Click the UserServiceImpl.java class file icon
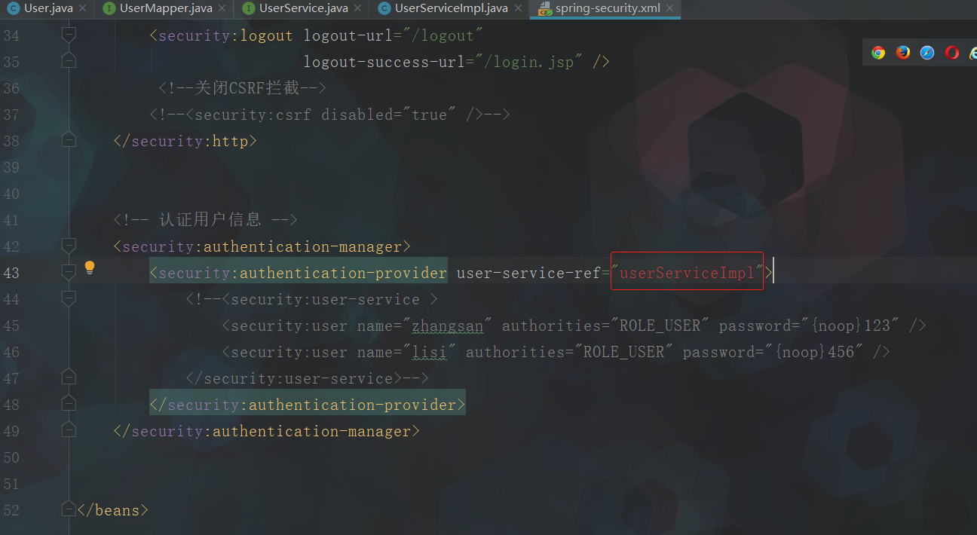The height and width of the screenshot is (535, 977). [384, 9]
